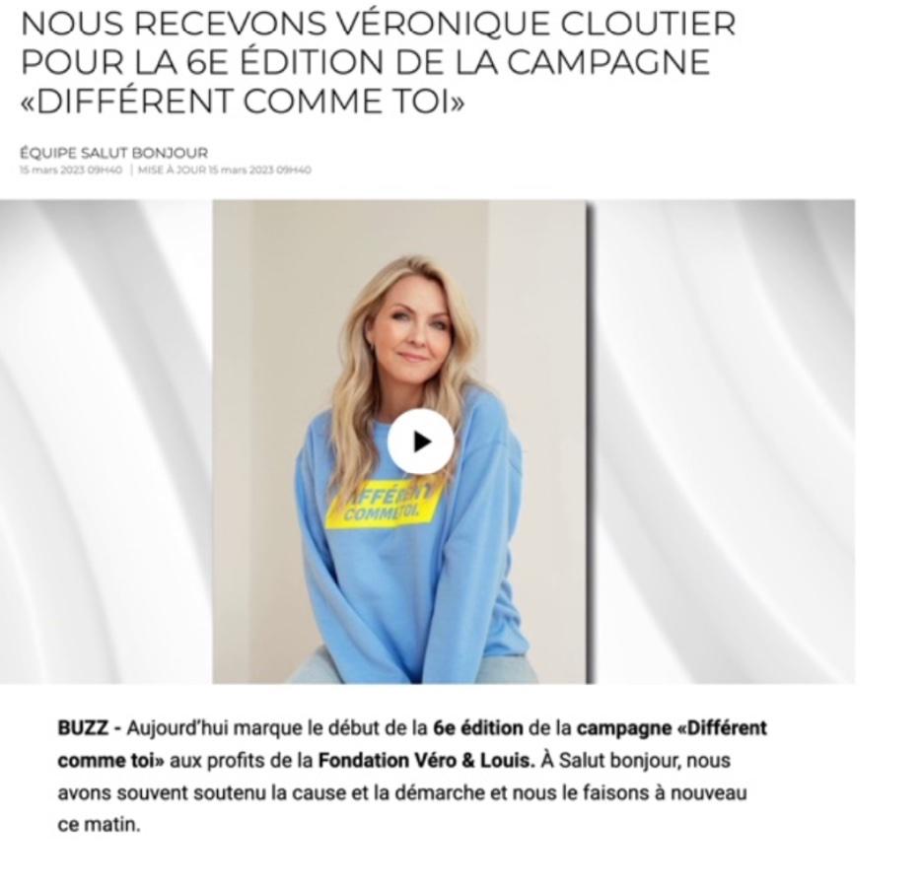Play the Véronique Cloutier video
This screenshot has width=922, height=884.
(x=420, y=442)
